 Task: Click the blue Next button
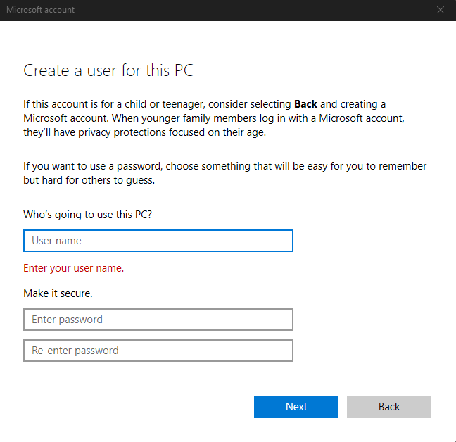coord(296,407)
